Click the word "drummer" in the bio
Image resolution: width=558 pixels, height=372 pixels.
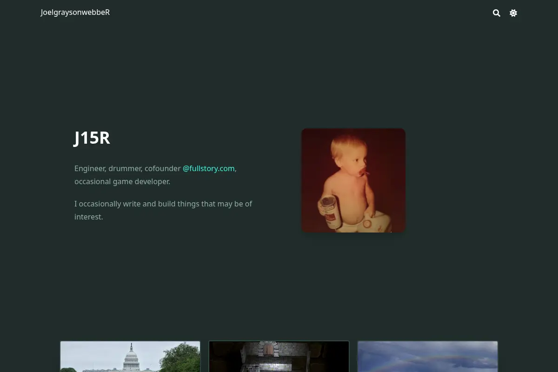pyautogui.click(x=125, y=168)
